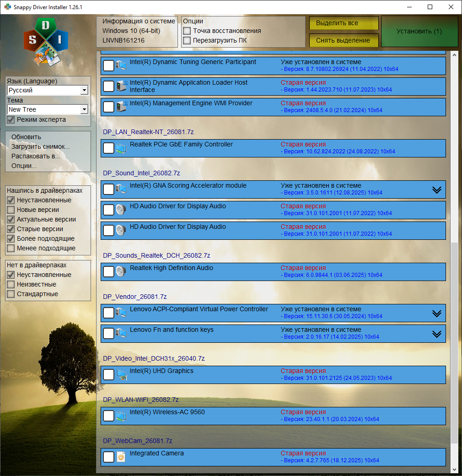Click icon of Lenovo Fn and function keys
The height and width of the screenshot is (476, 462).
click(121, 333)
